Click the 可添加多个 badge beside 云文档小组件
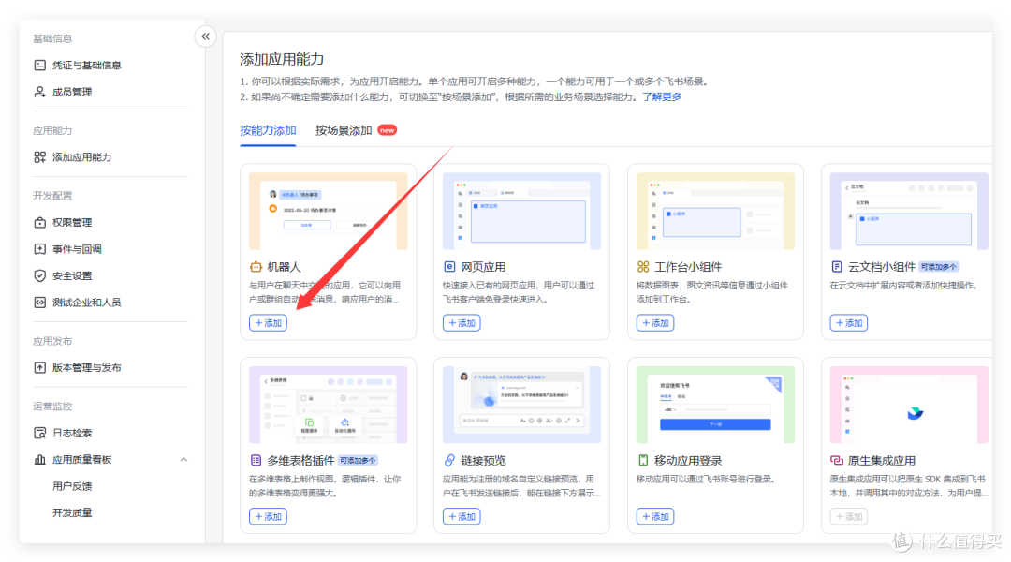Viewport: 1011px width, 562px height. click(x=939, y=267)
